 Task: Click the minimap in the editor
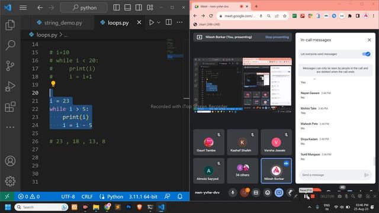click(x=175, y=50)
